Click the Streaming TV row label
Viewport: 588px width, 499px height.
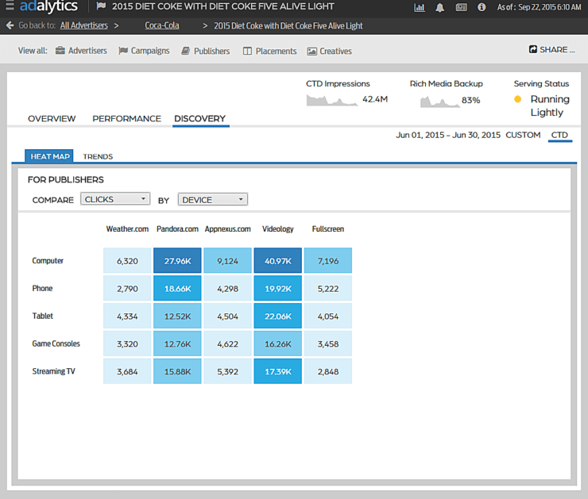(53, 371)
